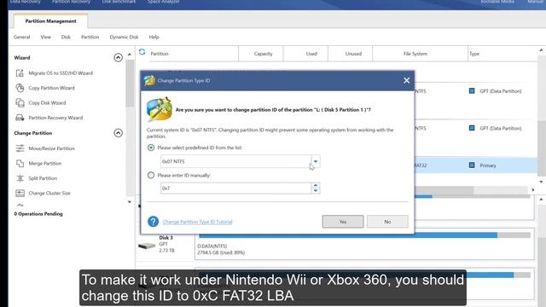This screenshot has height=307, width=546.
Task: Click Disk 3 usage bar
Action: 364,235
